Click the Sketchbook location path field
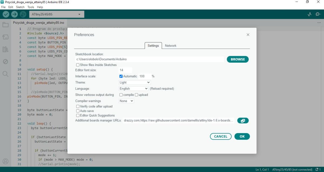This screenshot has width=324, height=172. pos(150,59)
